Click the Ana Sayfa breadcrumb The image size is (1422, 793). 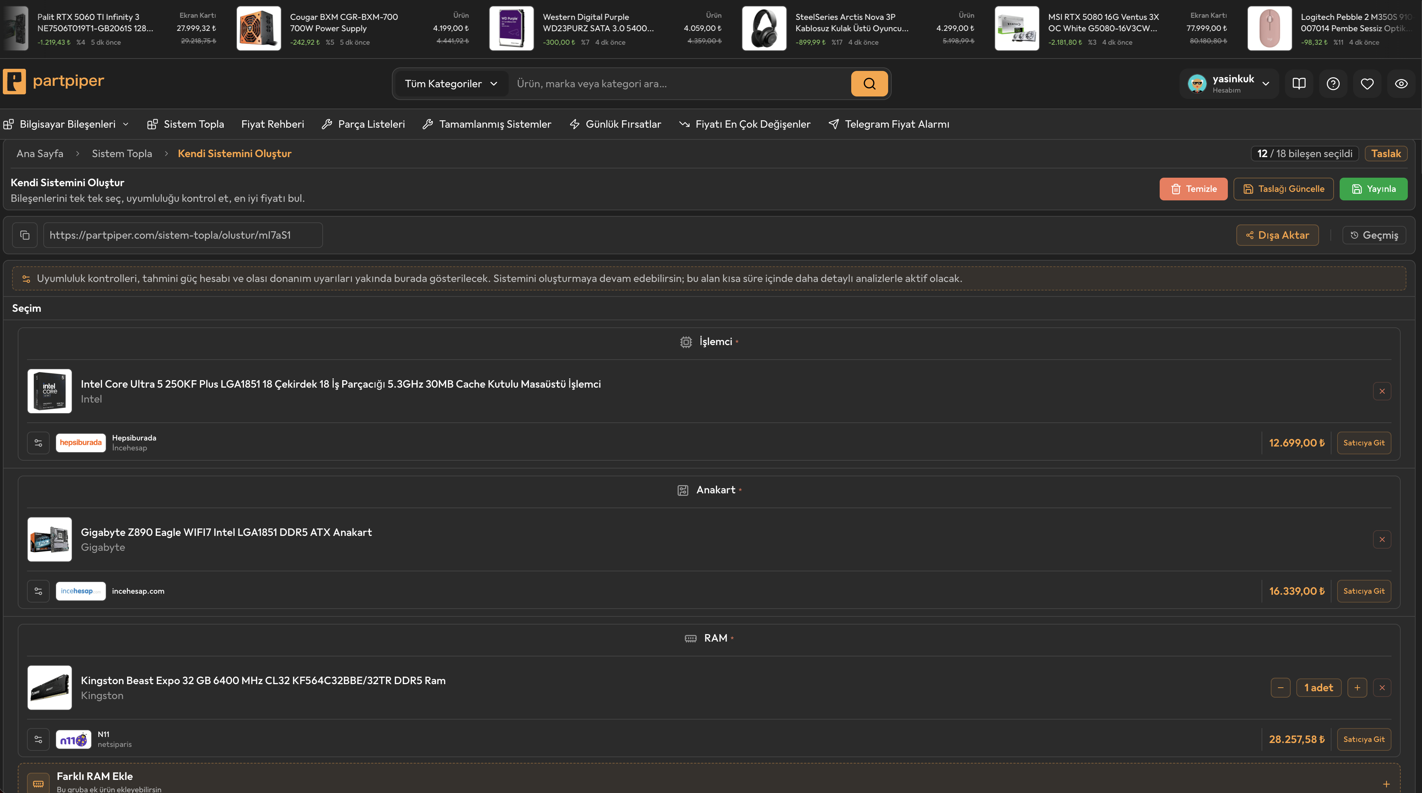pos(40,153)
